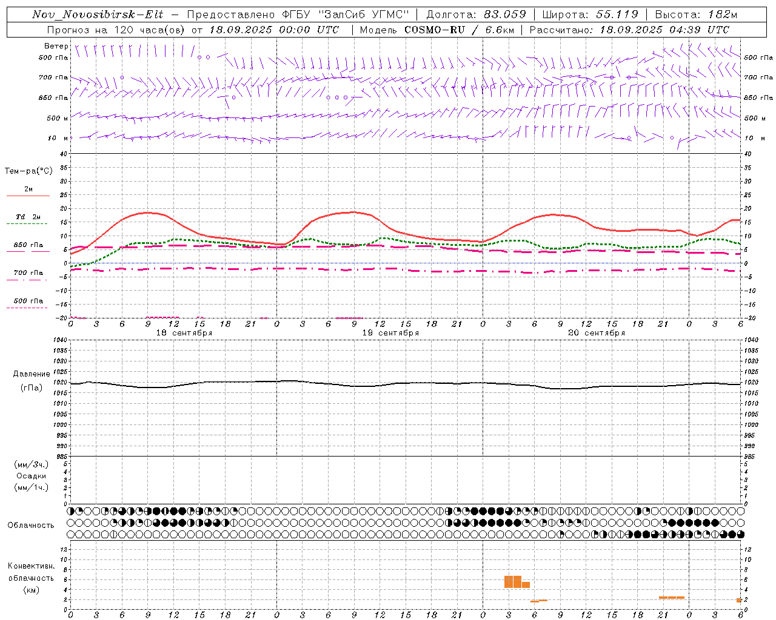This screenshot has height=620, width=776.
Task: Click the '(гПа)' unit under Давление
Action: pyautogui.click(x=32, y=388)
